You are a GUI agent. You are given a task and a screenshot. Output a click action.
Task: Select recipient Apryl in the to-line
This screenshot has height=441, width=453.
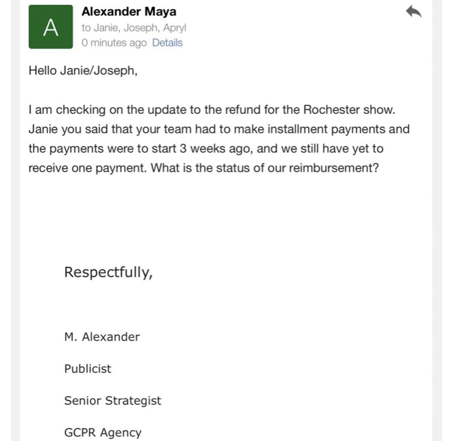point(175,28)
